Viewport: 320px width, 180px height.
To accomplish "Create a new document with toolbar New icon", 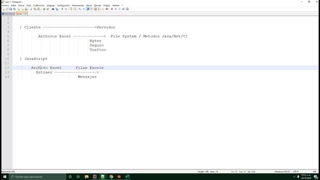I will (x=3, y=9).
